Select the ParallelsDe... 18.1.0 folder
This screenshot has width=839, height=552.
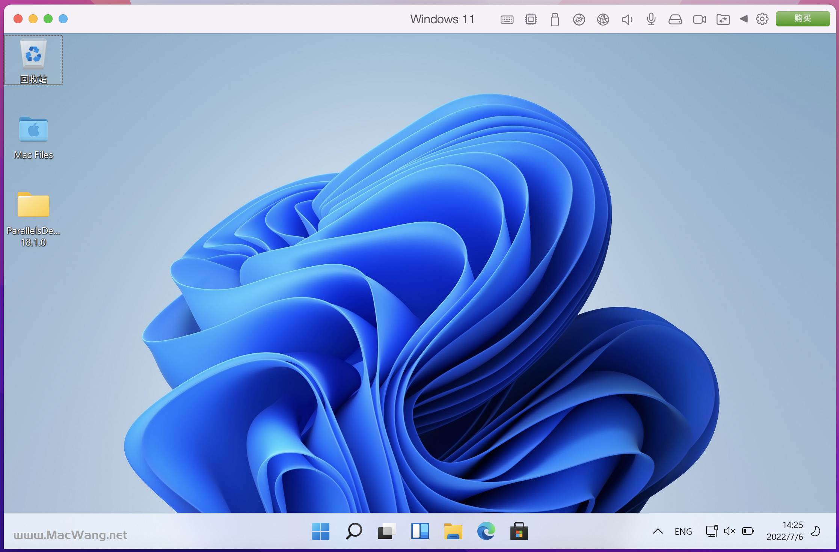pos(33,219)
